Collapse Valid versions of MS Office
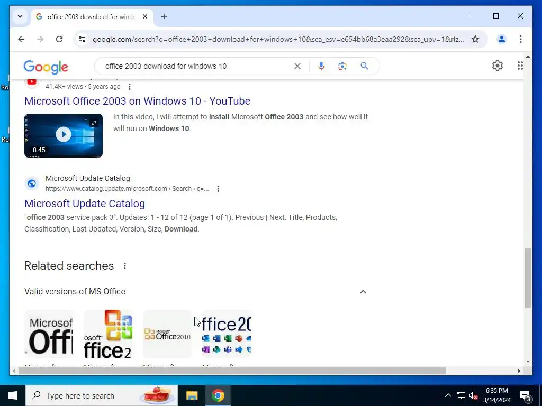The width and height of the screenshot is (542, 406). pos(363,292)
